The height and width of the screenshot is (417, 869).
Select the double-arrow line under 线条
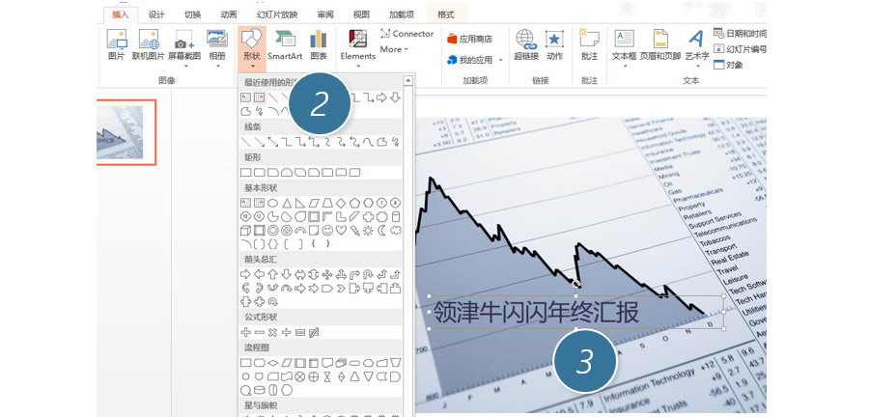(x=272, y=142)
